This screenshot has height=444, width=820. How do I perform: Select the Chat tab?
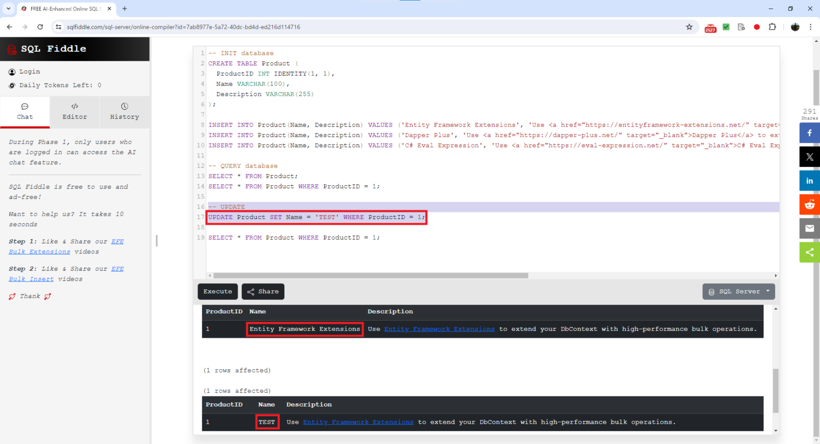click(24, 112)
